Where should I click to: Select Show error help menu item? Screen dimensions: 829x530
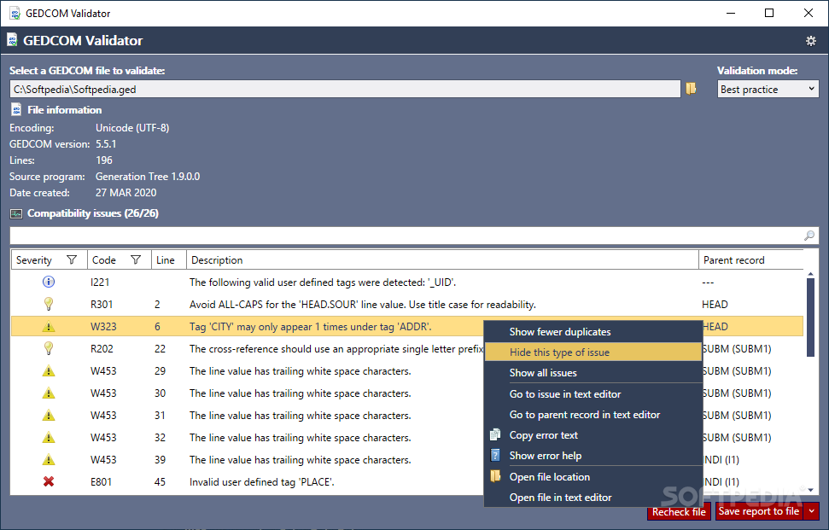pyautogui.click(x=593, y=456)
